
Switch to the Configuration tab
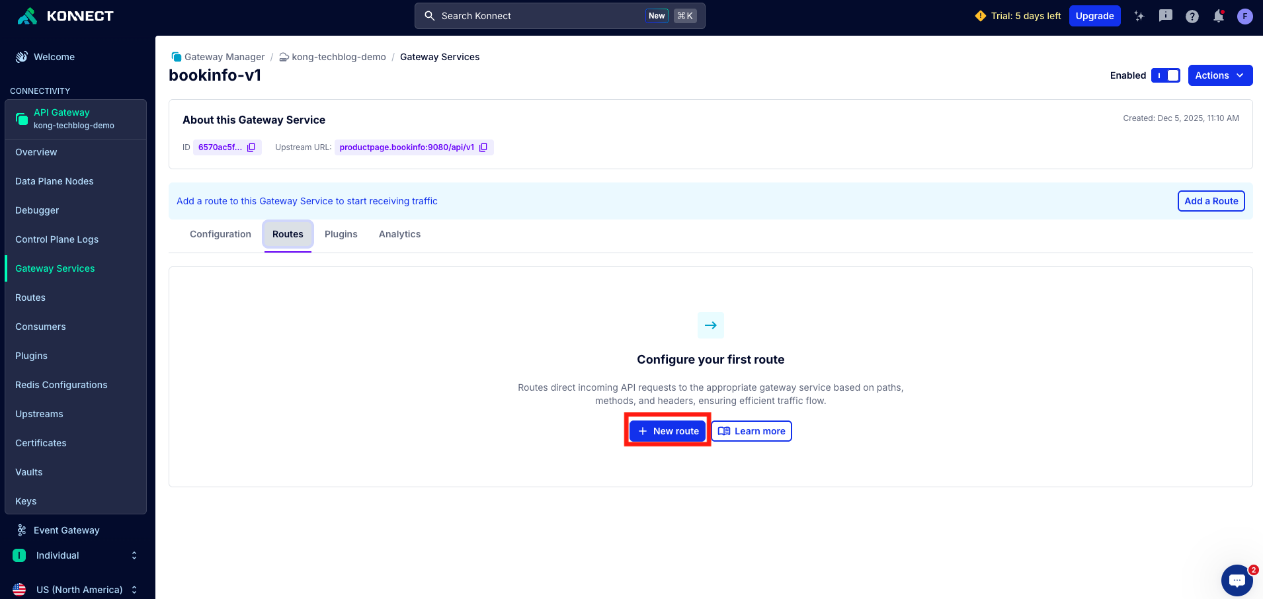pos(220,234)
